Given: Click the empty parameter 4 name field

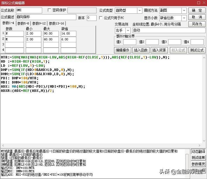Looking at the screenshot, I should (14, 50).
